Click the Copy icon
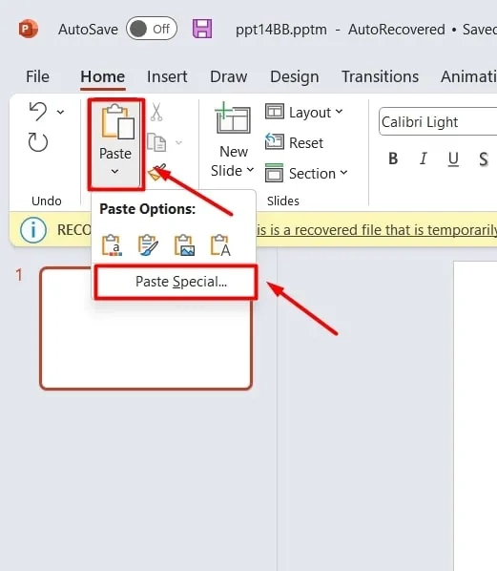 tap(156, 142)
